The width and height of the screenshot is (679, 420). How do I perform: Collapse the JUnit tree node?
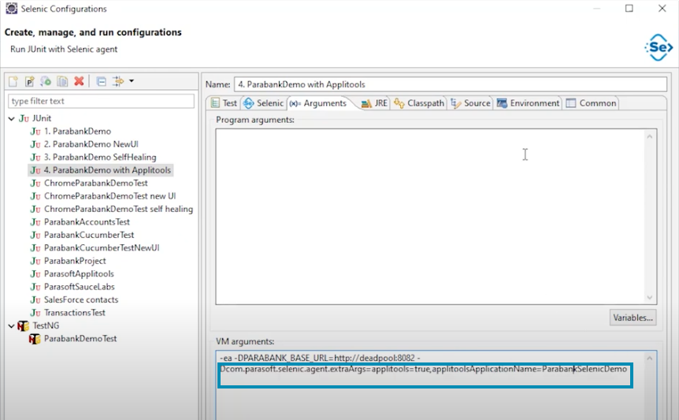coord(11,118)
